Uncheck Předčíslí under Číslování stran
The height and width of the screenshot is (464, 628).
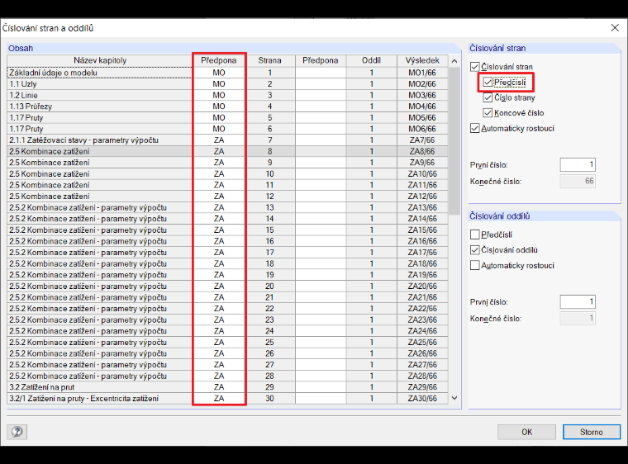pos(488,83)
